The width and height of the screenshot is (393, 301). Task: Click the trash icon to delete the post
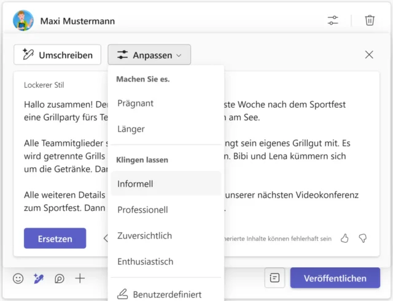[370, 20]
